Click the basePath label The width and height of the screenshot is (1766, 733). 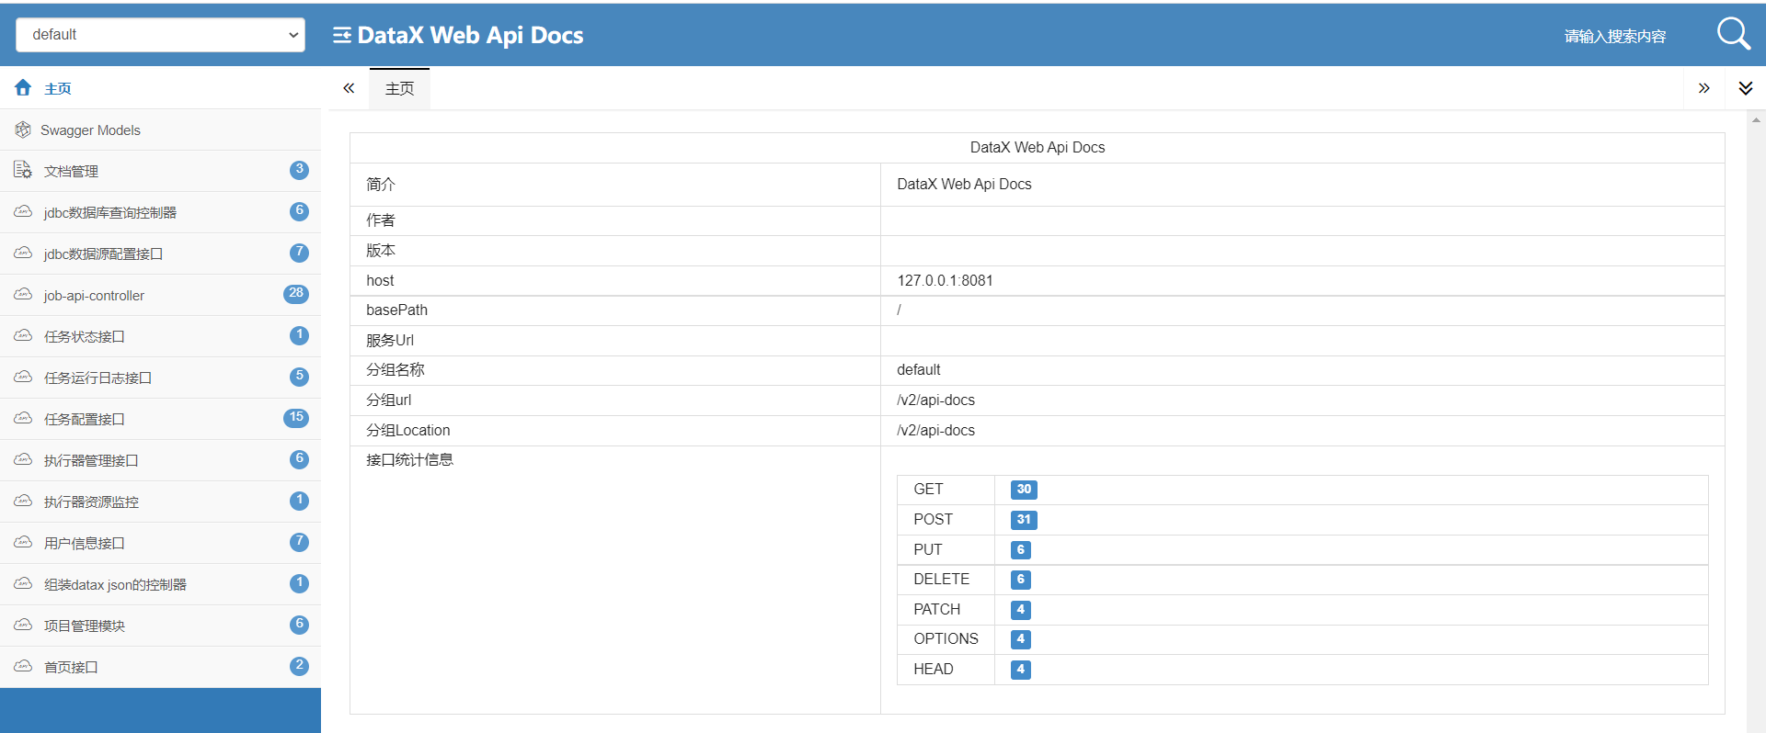(396, 310)
